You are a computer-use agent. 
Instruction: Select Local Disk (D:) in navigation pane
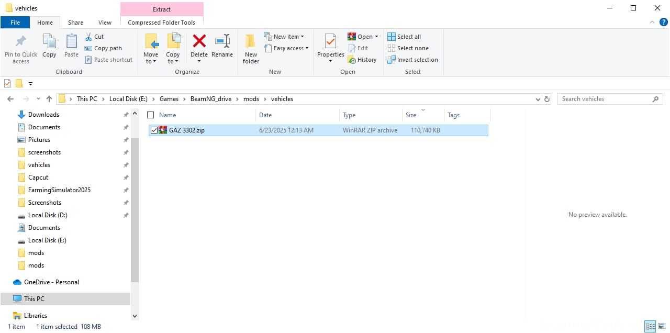(x=48, y=215)
